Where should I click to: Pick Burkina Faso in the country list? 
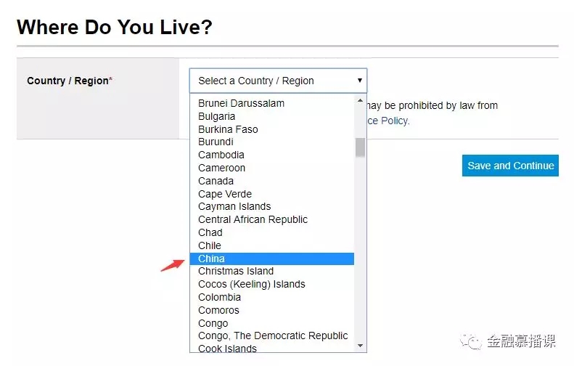228,129
